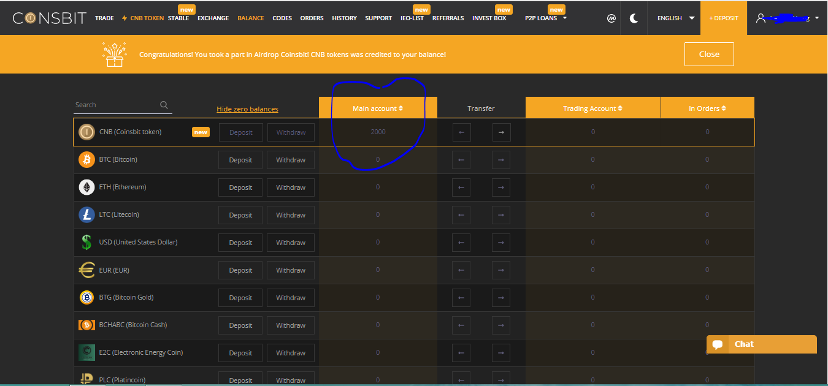Click Deposit for Bitcoin Gold
Image resolution: width=828 pixels, height=386 pixels.
tap(240, 298)
